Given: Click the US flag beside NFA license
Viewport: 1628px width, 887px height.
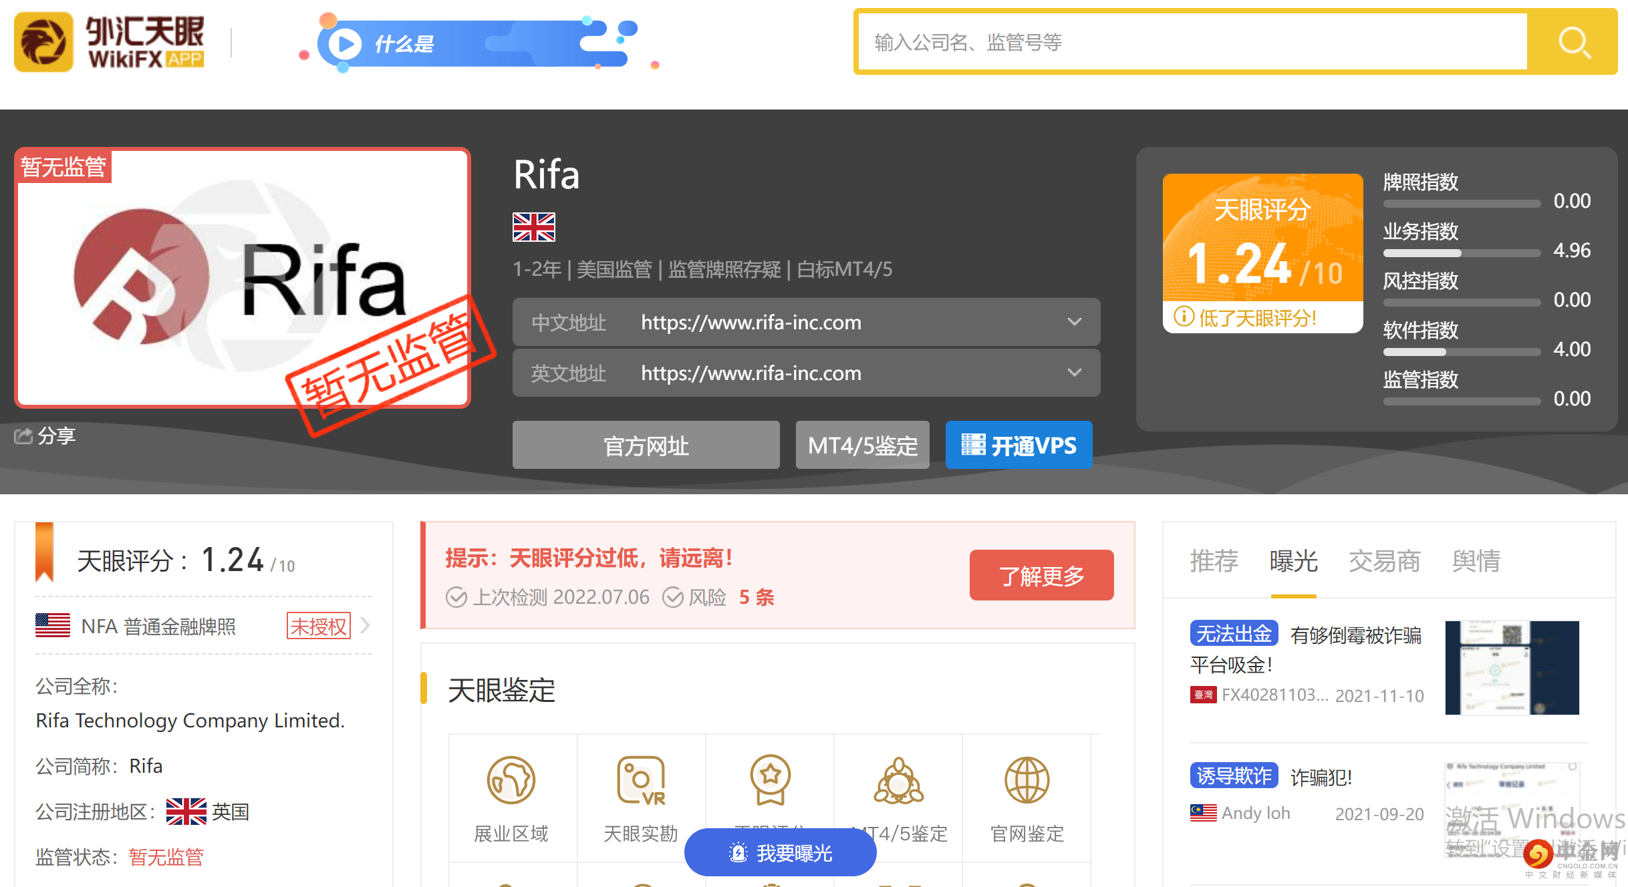Looking at the screenshot, I should pos(53,625).
